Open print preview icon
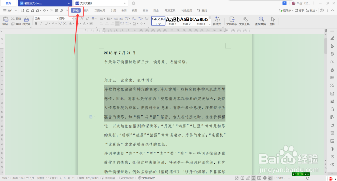The image size is (337, 181). [61, 10]
